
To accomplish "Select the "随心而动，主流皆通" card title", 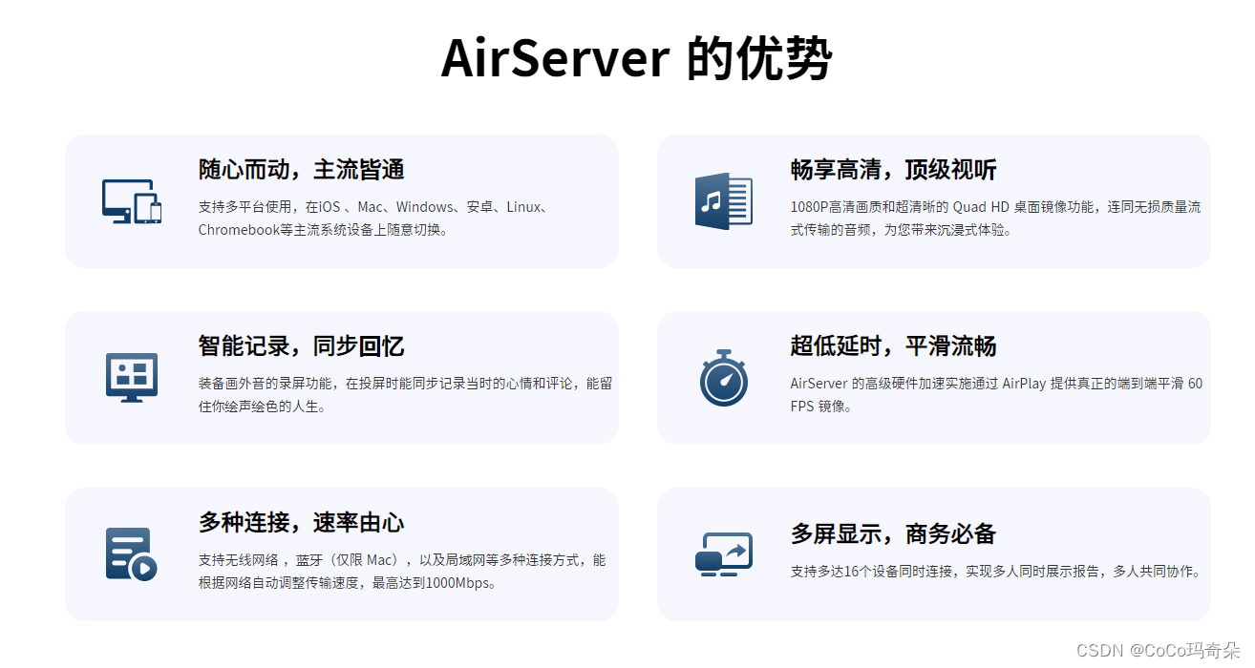I will [302, 170].
